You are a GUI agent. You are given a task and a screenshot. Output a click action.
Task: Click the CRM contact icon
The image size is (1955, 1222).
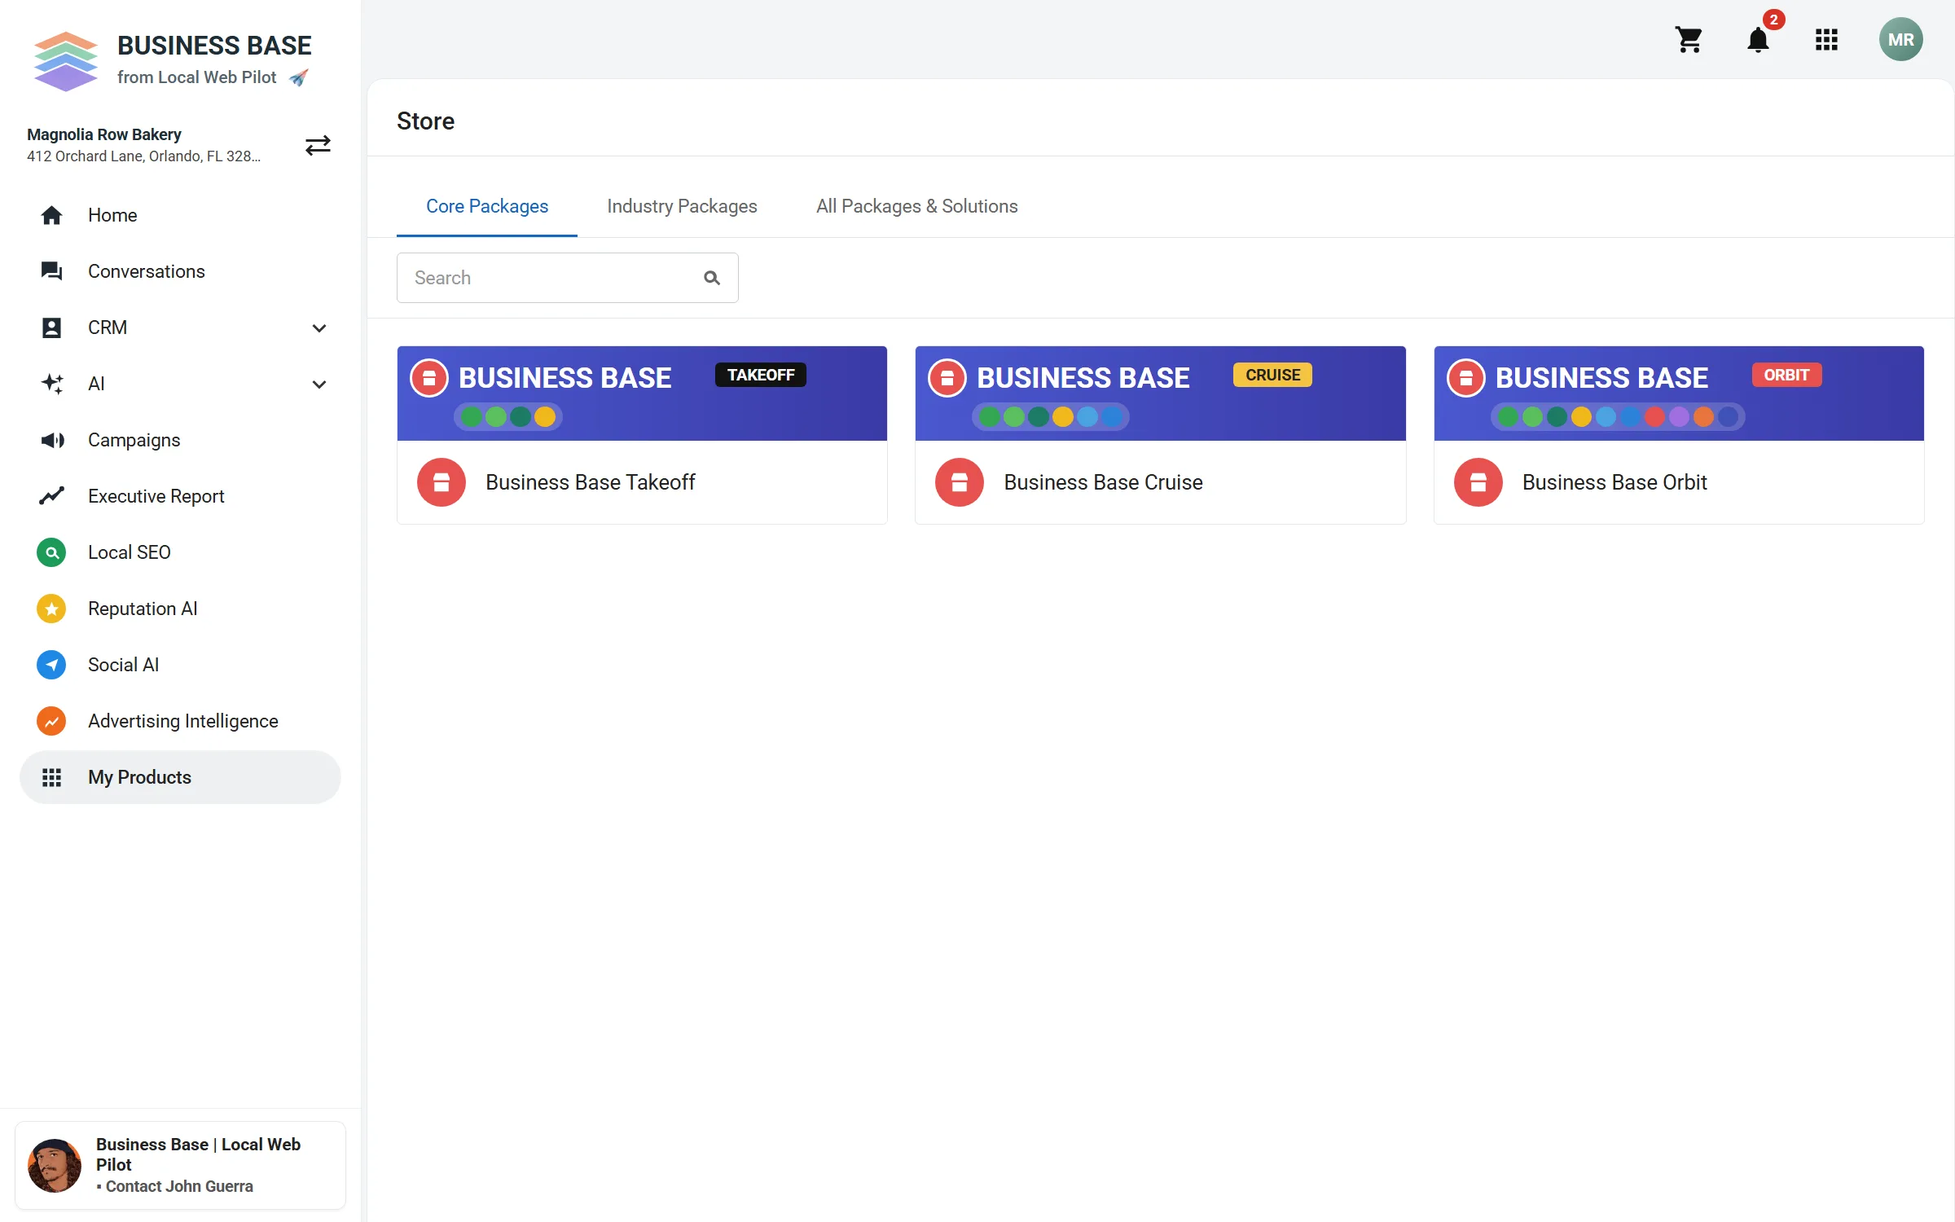coord(51,327)
